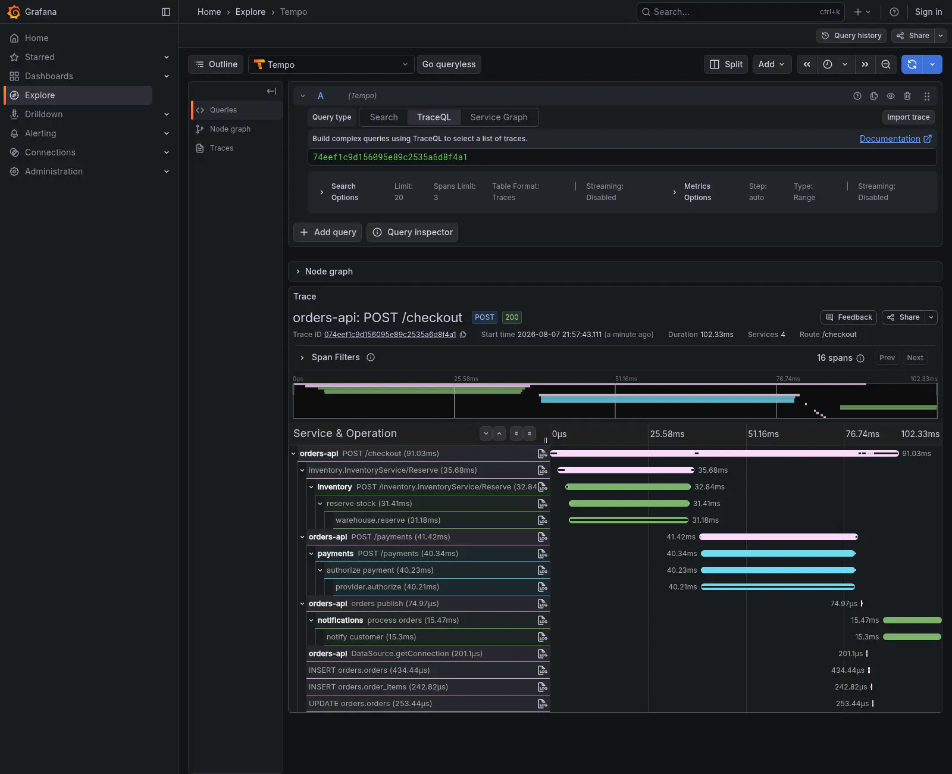Open the Tempo data source picker
This screenshot has height=774, width=952.
click(x=331, y=64)
